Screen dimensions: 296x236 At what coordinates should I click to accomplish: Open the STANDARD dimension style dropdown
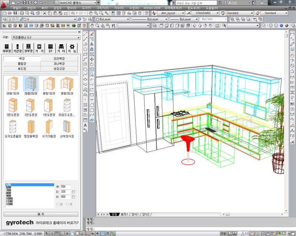point(205,13)
